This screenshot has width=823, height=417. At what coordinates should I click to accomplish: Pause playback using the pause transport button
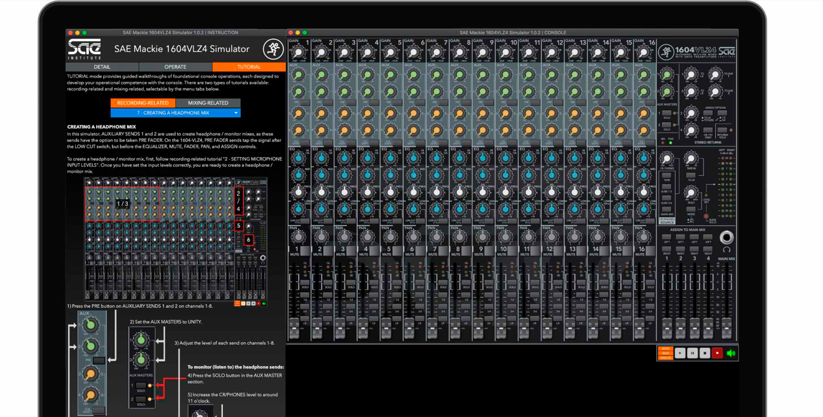(692, 353)
